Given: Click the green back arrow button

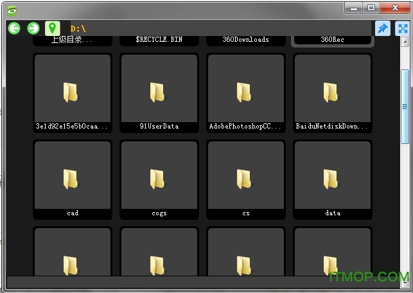Looking at the screenshot, I should (x=14, y=28).
